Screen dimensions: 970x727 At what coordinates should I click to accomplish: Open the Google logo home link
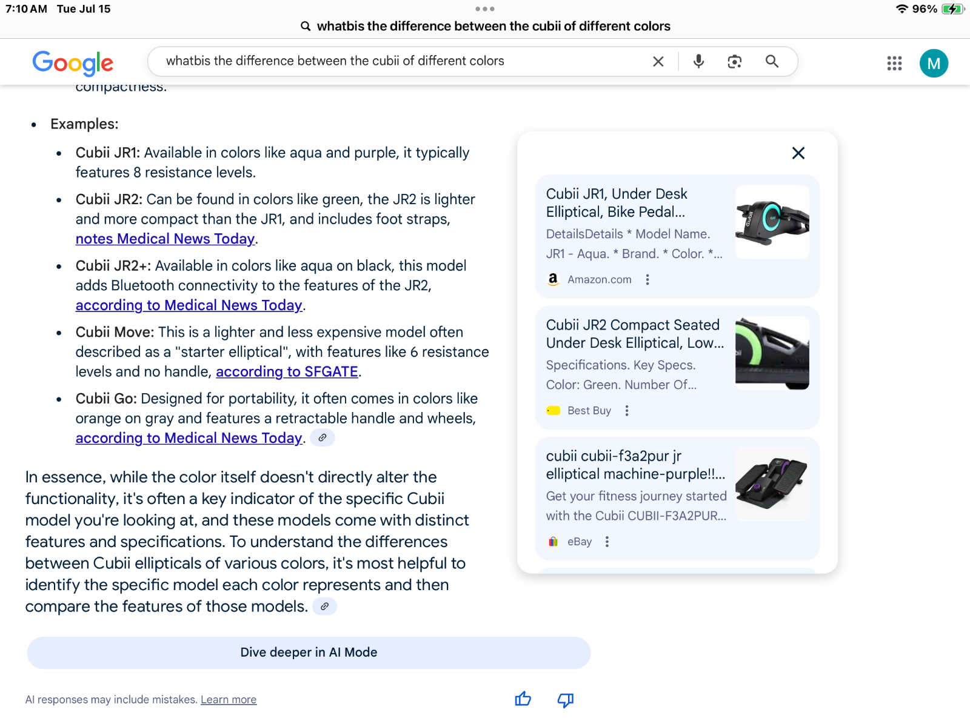pos(73,62)
